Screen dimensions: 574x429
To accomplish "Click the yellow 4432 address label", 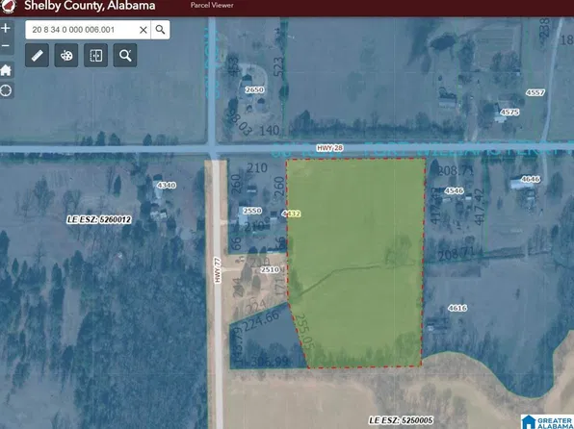I will [292, 214].
